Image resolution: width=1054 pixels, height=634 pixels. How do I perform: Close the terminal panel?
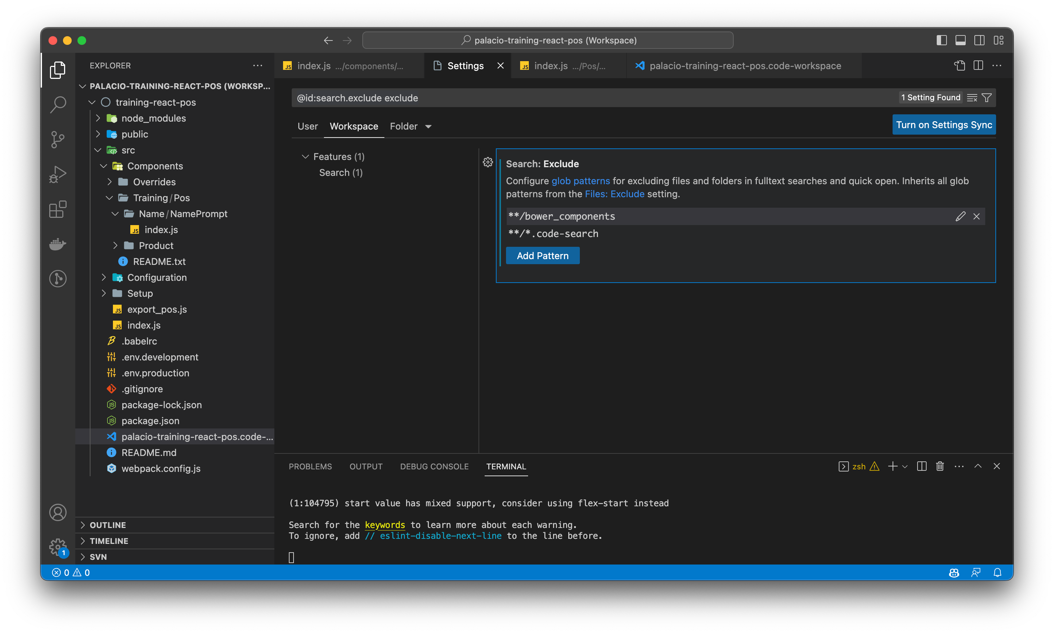(997, 466)
